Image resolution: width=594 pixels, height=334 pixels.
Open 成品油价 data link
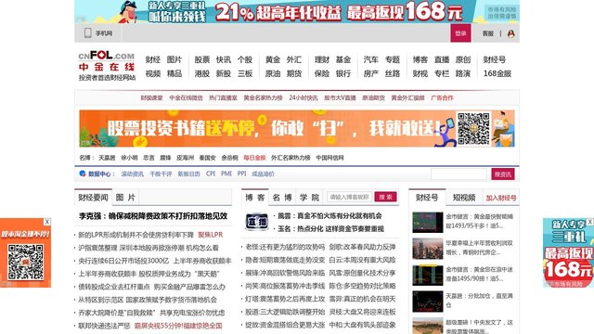coord(263,173)
